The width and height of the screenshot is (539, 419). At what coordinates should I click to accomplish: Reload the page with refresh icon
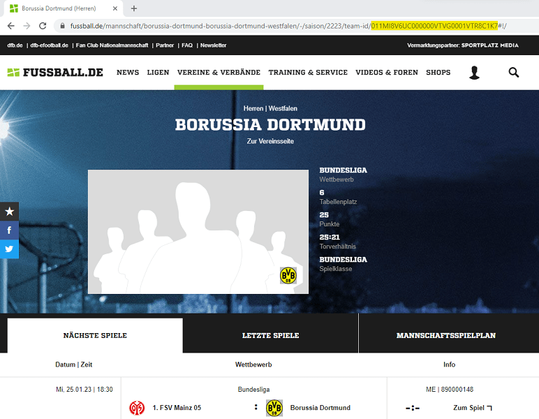43,26
